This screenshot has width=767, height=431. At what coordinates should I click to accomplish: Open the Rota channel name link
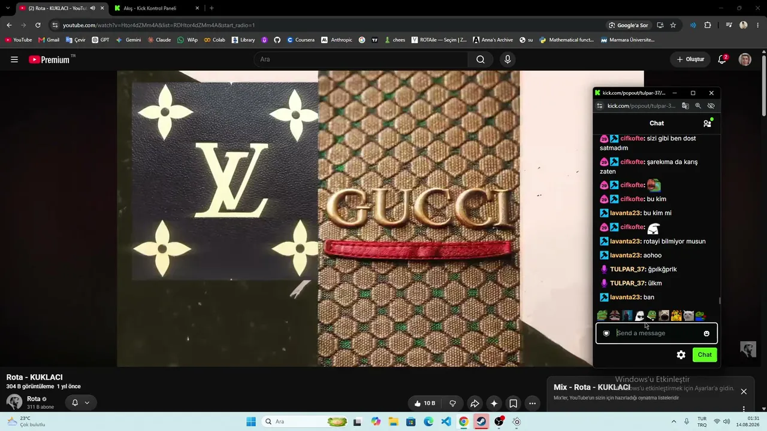34,399
